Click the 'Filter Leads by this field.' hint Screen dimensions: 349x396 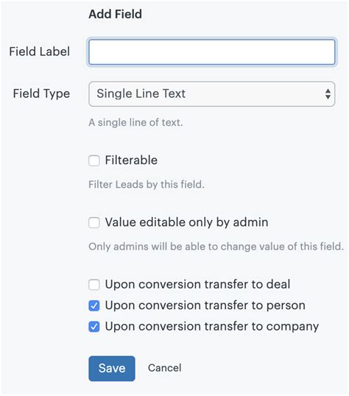pyautogui.click(x=147, y=185)
